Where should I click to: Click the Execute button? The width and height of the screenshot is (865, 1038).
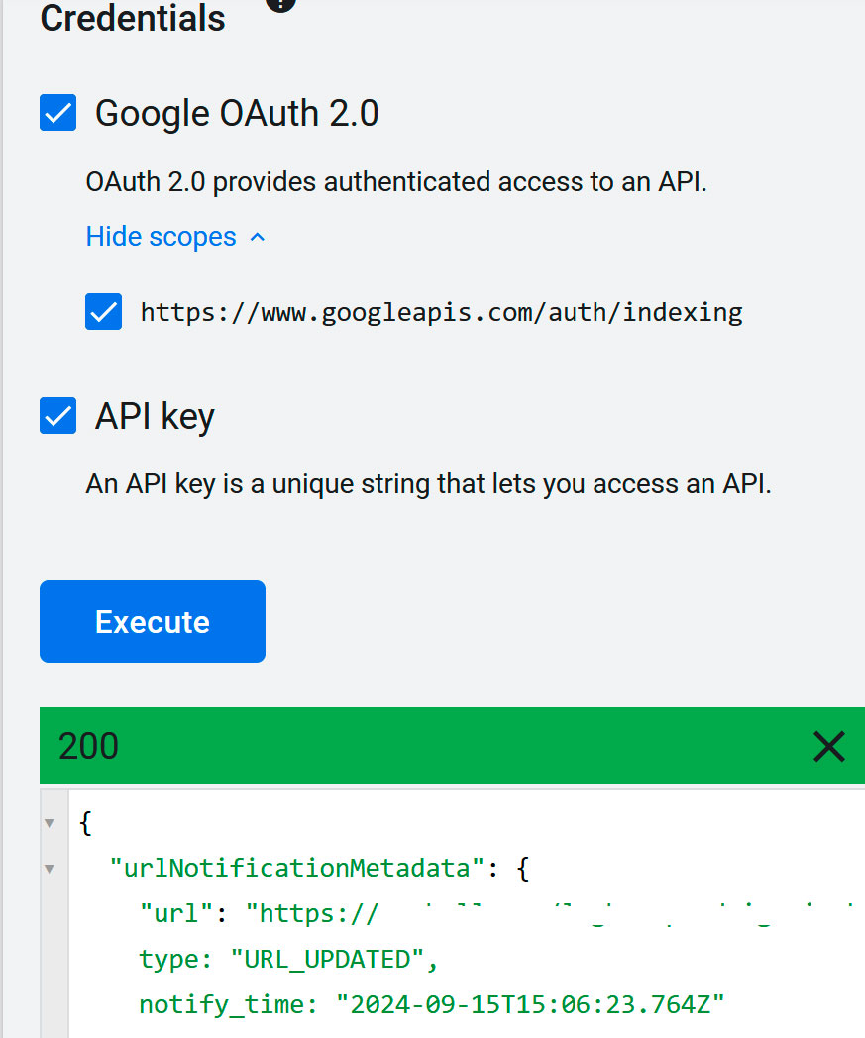click(x=153, y=622)
